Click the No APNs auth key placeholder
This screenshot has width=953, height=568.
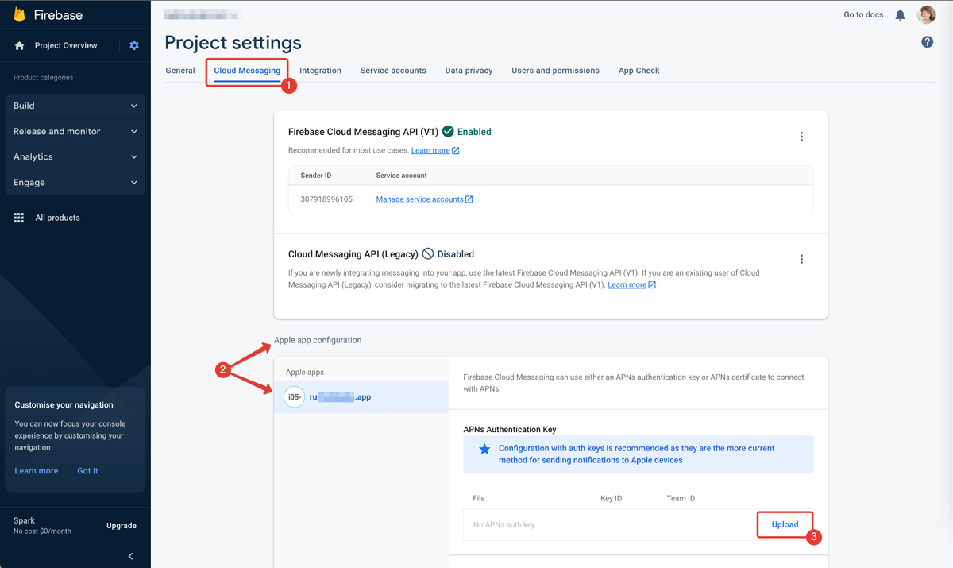coord(504,525)
